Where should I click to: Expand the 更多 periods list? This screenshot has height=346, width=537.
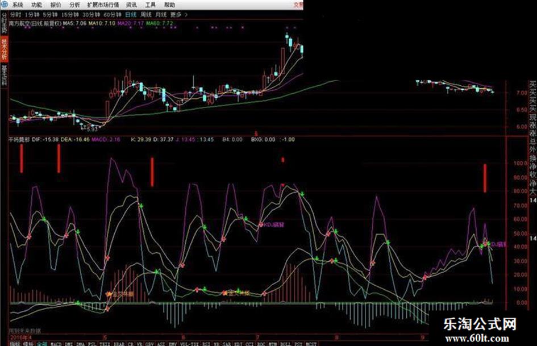[179, 15]
